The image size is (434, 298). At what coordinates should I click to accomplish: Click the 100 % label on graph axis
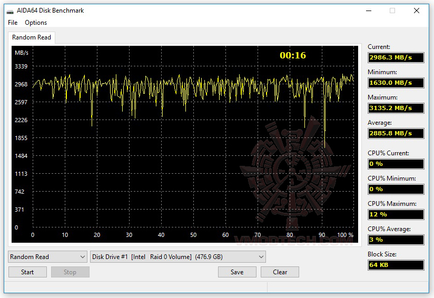(x=345, y=235)
